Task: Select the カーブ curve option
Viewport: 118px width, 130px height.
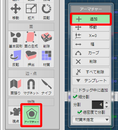Action: pos(91,53)
